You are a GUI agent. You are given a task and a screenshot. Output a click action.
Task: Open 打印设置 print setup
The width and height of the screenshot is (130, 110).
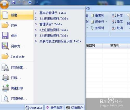(17, 68)
